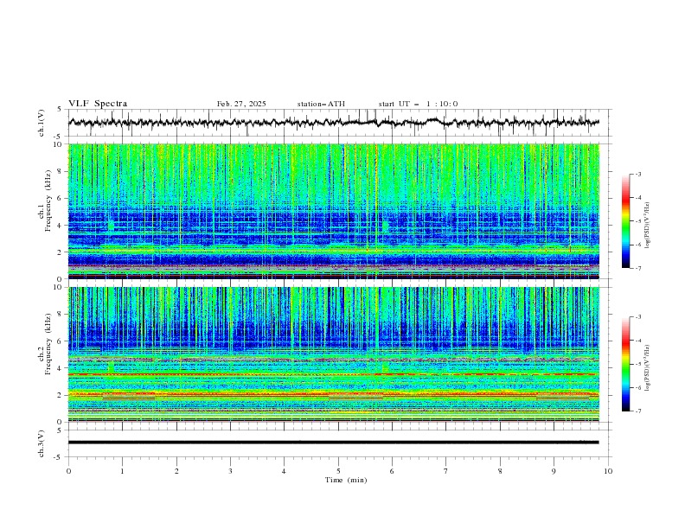The height and width of the screenshot is (529, 685).
Task: Click the "1" label on the time axis
Action: pos(123,471)
